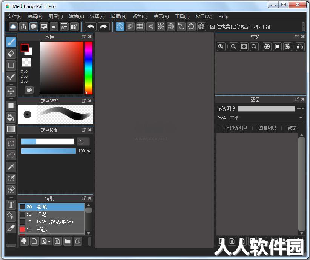Click 抖动修正 in the toolbar

262,27
